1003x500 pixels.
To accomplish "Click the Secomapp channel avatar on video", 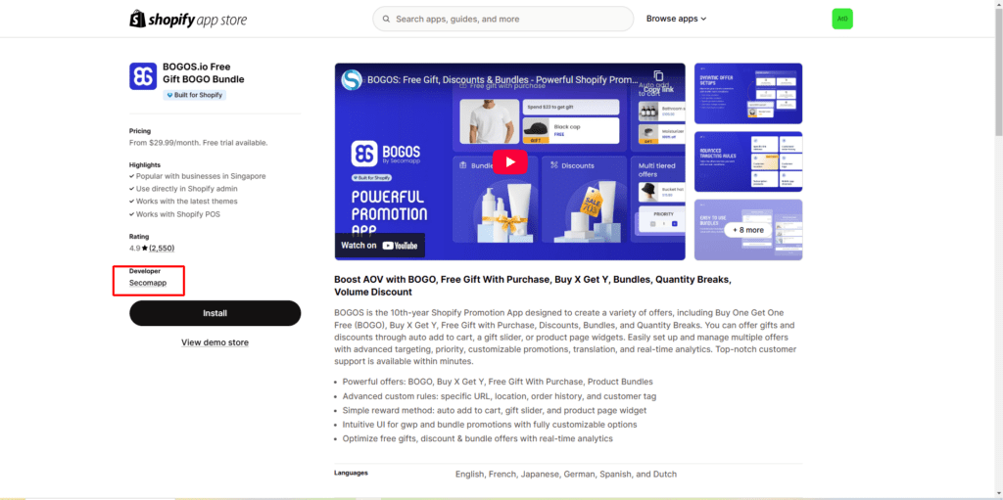I will 352,80.
